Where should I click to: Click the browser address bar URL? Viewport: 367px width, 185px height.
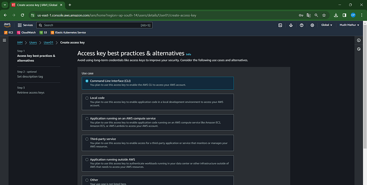tap(117, 15)
